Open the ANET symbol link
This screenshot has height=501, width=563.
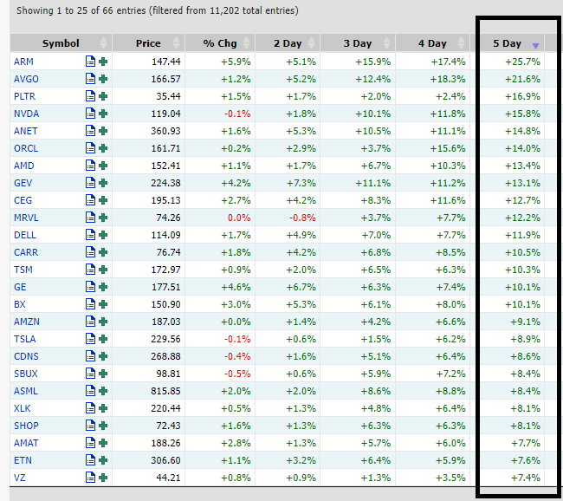25,131
